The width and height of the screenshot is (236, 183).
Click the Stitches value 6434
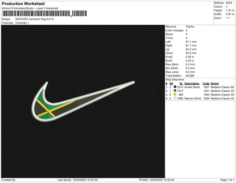pos(229,3)
